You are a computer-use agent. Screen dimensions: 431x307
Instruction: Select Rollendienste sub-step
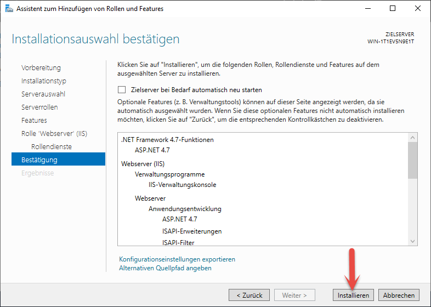[x=52, y=147]
